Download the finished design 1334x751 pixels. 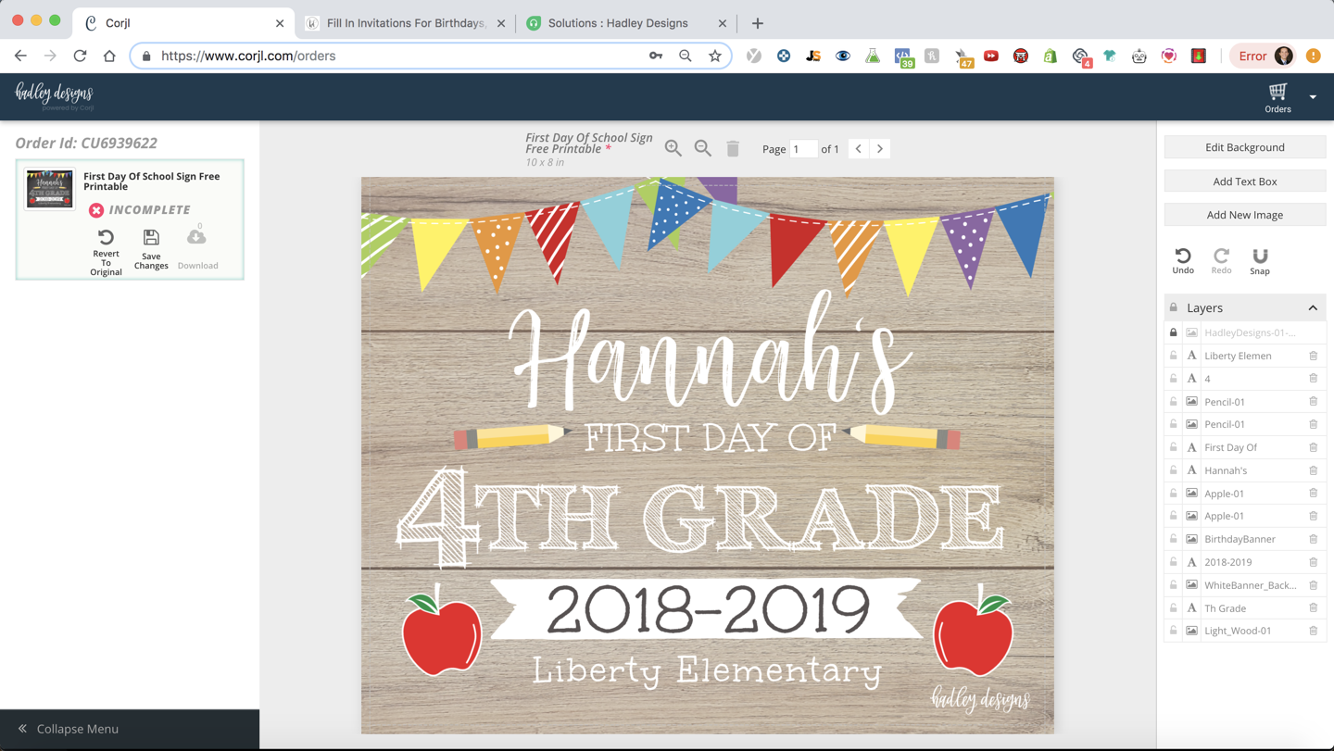tap(197, 249)
